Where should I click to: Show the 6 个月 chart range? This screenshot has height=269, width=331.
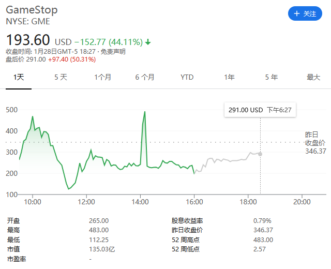pyautogui.click(x=145, y=77)
